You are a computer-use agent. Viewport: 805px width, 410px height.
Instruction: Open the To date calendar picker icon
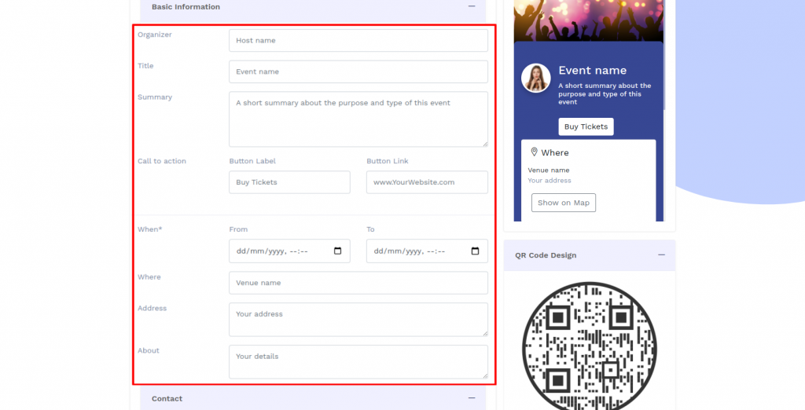click(475, 251)
